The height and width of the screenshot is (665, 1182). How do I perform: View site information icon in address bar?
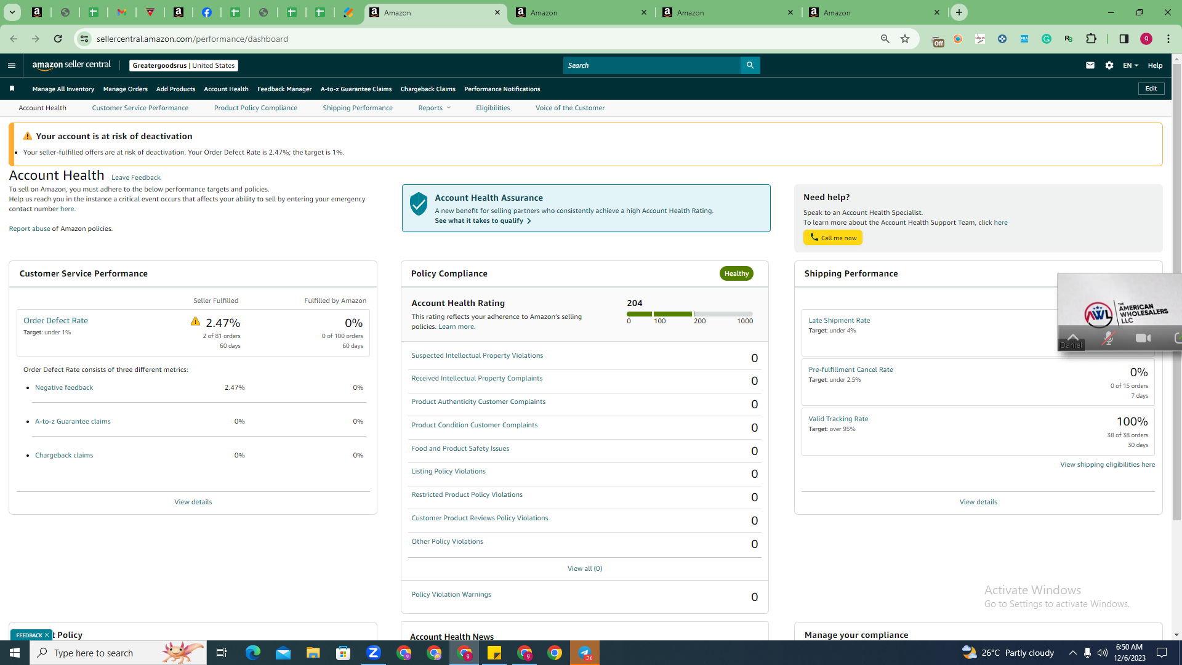pyautogui.click(x=84, y=39)
